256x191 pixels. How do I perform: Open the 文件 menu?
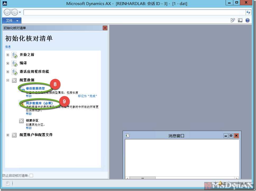(12, 21)
